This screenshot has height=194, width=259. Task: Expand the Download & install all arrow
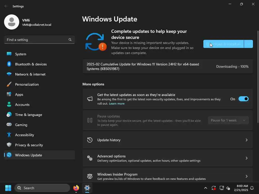[x=249, y=44]
